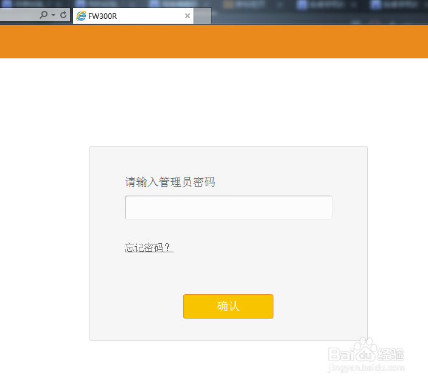Viewport: 428px width, 383px height.
Task: Click the Internet Explorer icon on the FW300R tab
Action: tap(81, 16)
